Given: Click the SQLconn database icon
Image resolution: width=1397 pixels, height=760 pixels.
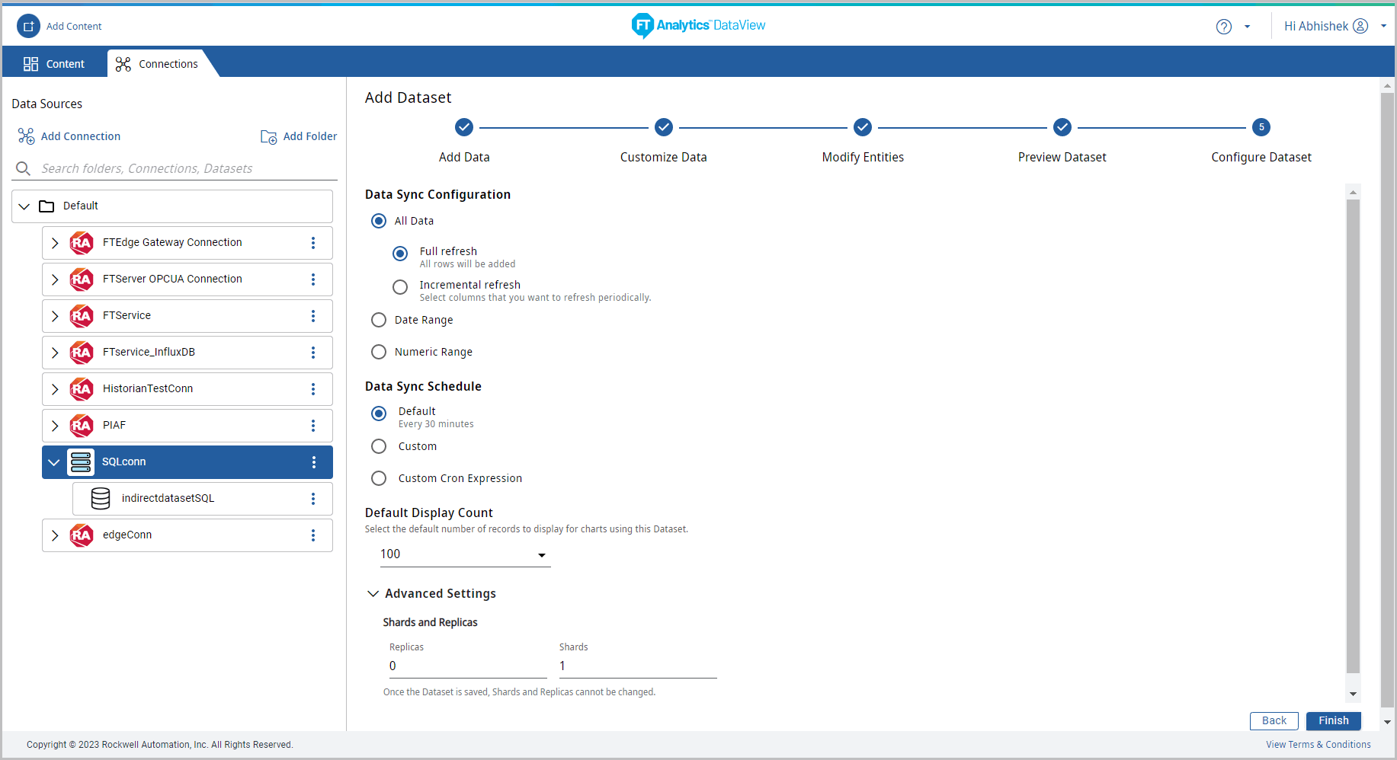Looking at the screenshot, I should click(x=81, y=462).
